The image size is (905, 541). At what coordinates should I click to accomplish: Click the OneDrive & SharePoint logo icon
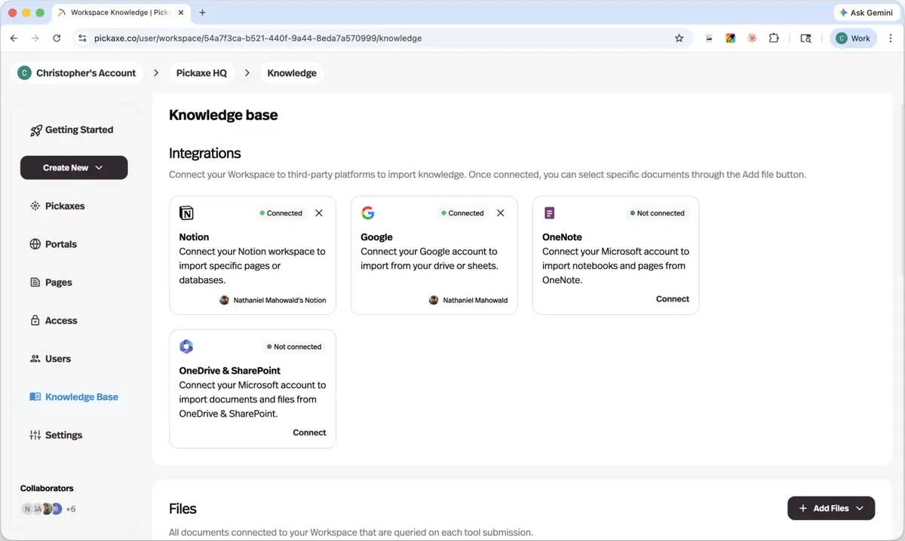coord(186,347)
